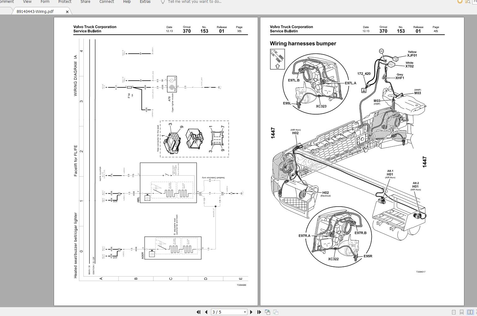This screenshot has width=477, height=316.
Task: Expand the Extras menu
Action: point(145,2)
